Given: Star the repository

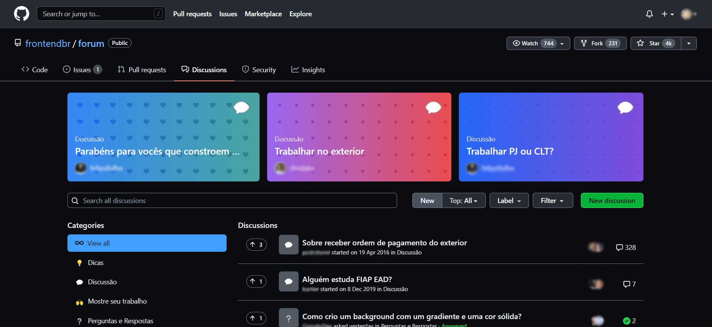Looking at the screenshot, I should (x=656, y=43).
